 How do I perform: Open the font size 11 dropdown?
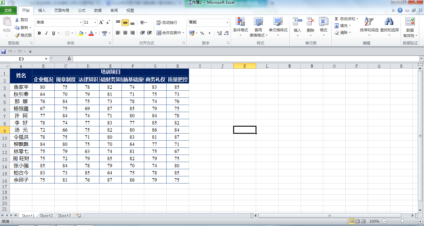click(x=95, y=22)
